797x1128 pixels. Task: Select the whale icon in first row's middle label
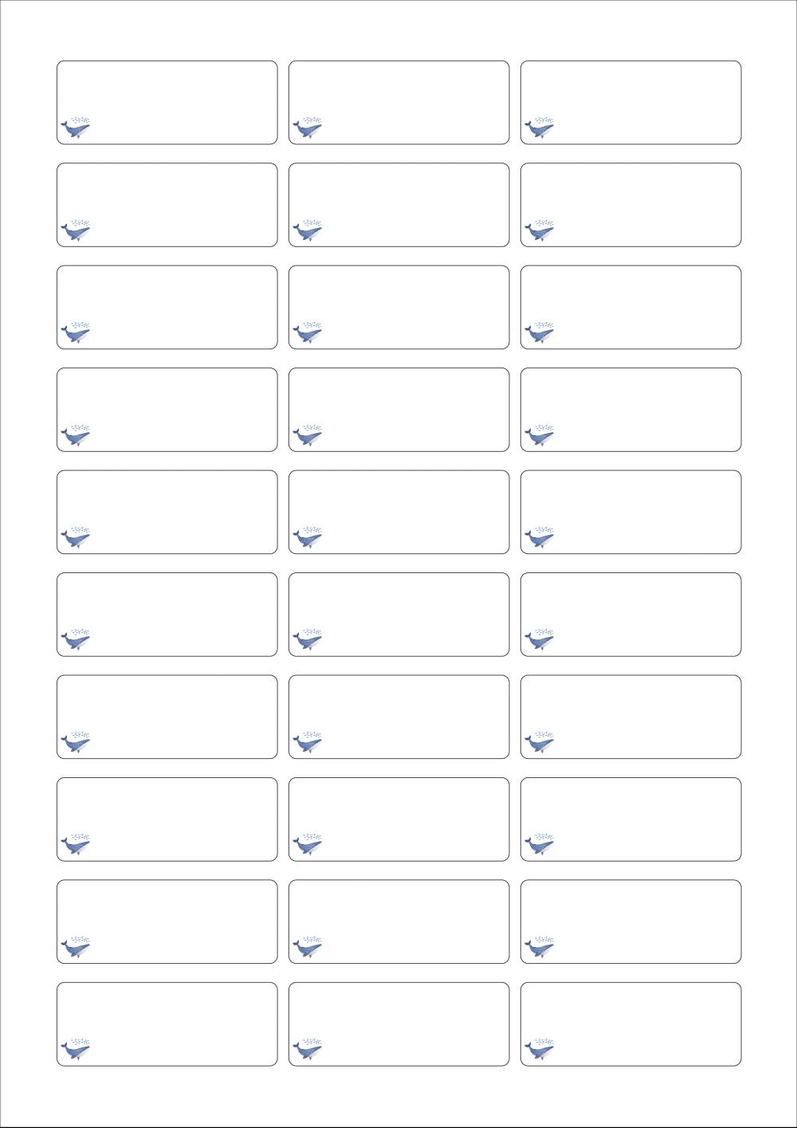308,128
